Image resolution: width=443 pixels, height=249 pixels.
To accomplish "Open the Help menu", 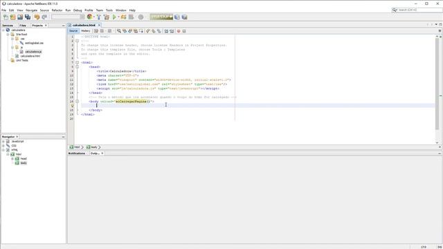I will 132,10.
